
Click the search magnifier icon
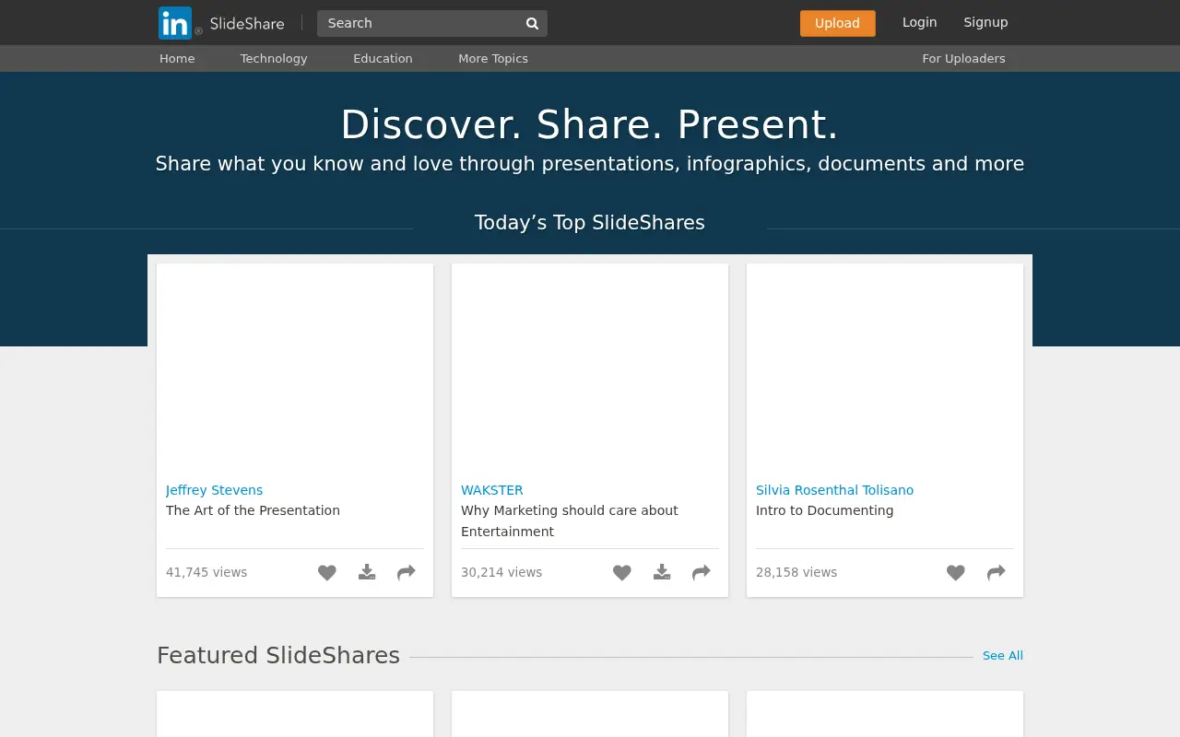(x=532, y=23)
